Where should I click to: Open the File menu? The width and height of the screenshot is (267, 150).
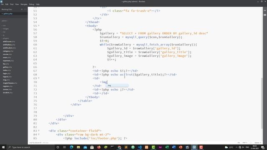[x=2, y=4]
